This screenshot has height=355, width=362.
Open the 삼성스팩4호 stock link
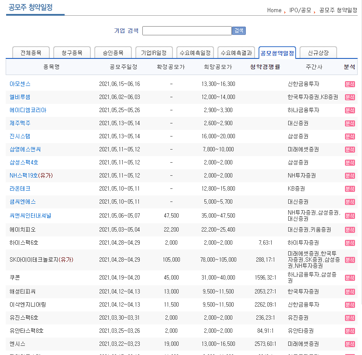pos(24,163)
